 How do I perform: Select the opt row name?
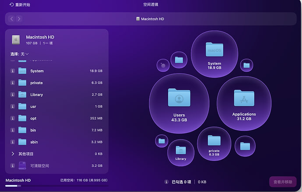click(33, 118)
